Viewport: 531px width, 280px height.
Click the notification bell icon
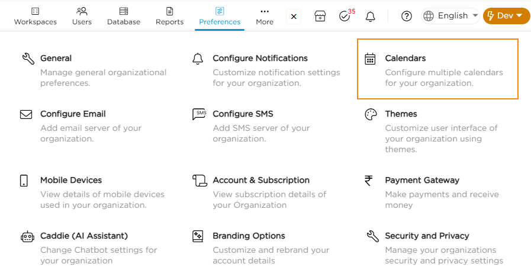(x=371, y=17)
